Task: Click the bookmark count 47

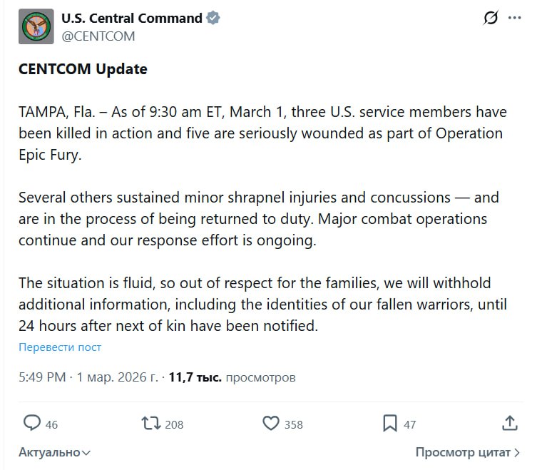Action: coord(409,424)
